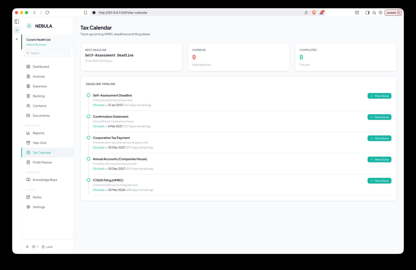Click the Completed count card
The width and height of the screenshot is (416, 270).
(x=346, y=57)
